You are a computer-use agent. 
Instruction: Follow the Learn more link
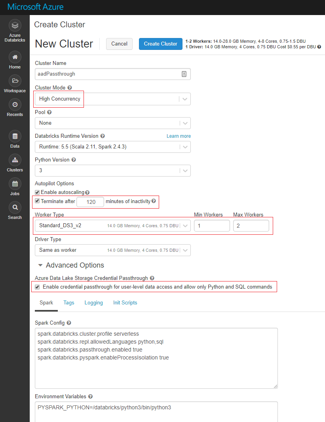click(x=179, y=136)
